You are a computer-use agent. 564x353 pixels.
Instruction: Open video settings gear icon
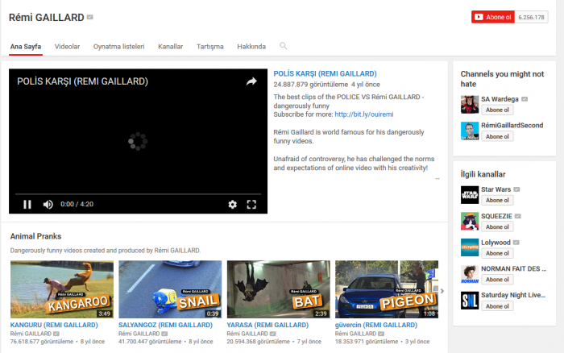point(232,205)
